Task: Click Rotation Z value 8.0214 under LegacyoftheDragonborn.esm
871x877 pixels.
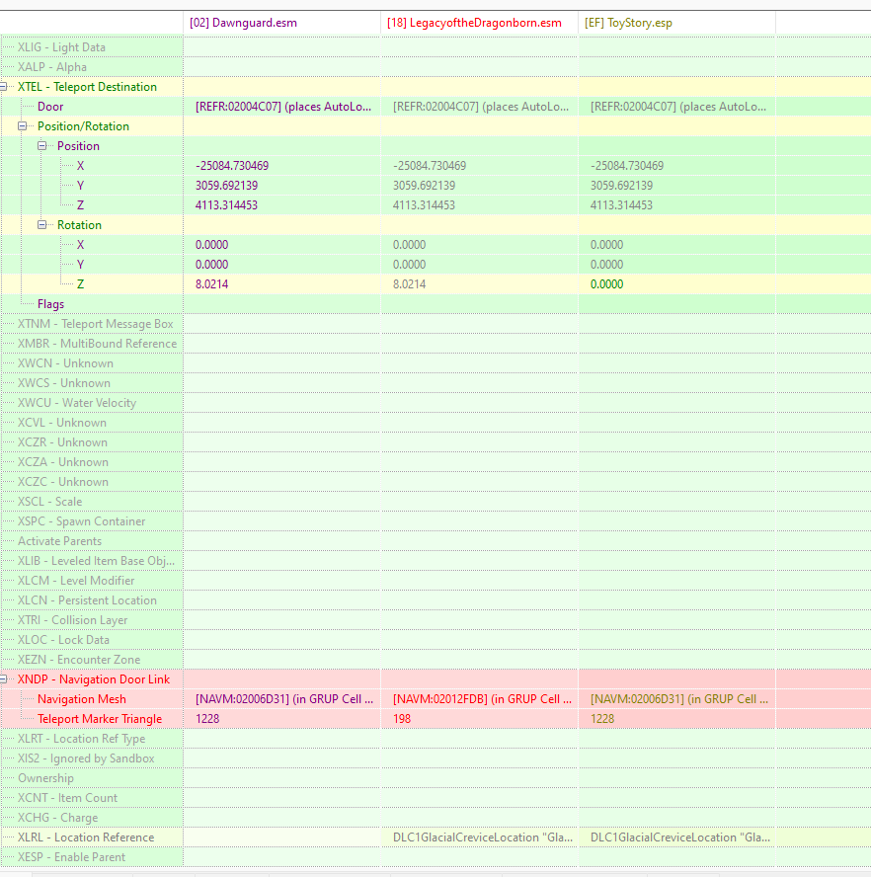Action: 409,284
